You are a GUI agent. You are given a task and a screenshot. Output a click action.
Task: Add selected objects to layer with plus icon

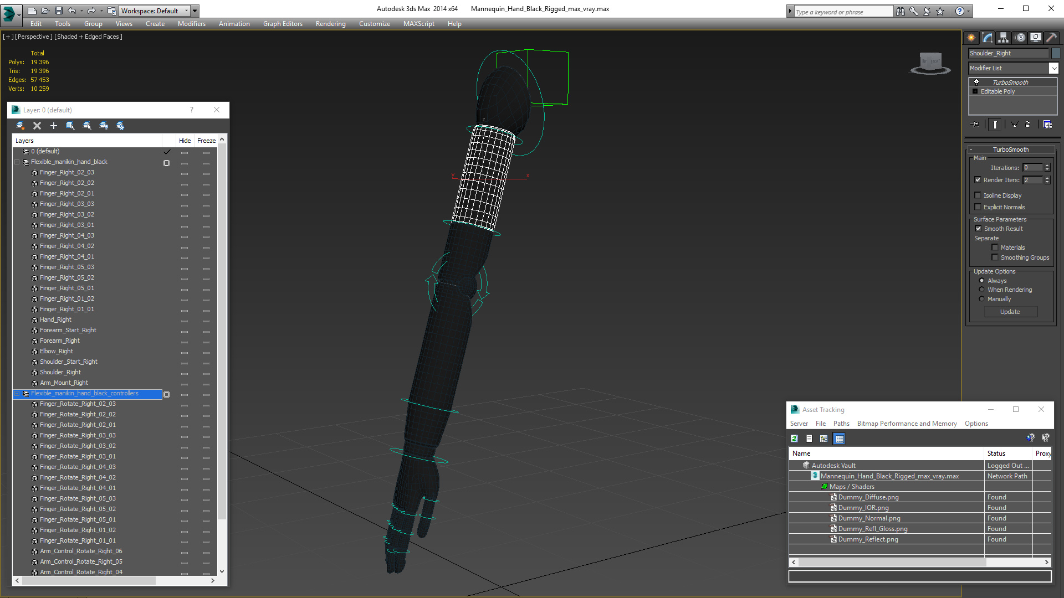(x=54, y=126)
